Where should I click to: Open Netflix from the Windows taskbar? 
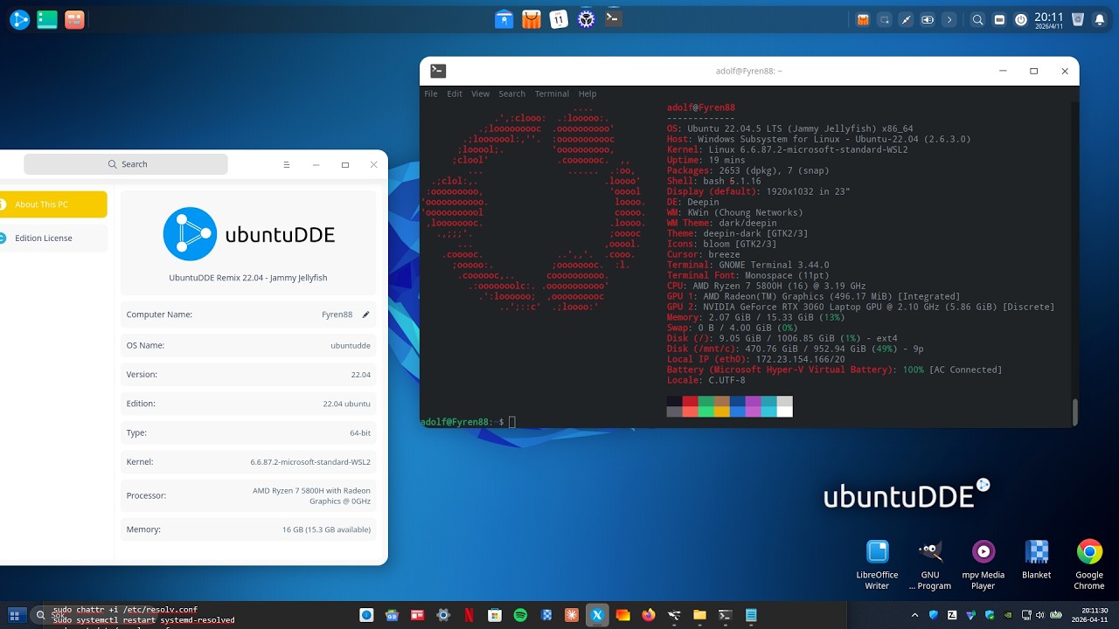pos(469,615)
